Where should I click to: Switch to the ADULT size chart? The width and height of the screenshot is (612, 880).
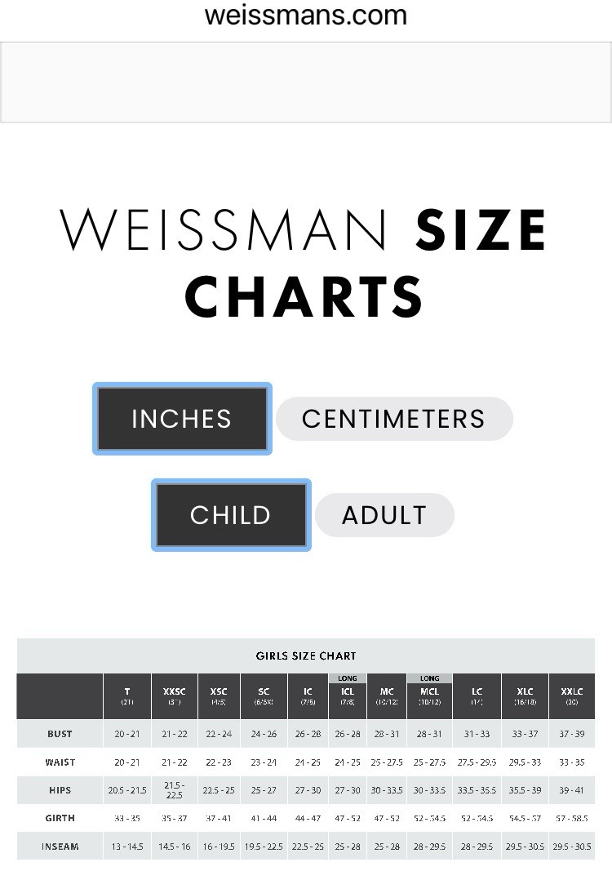point(384,515)
